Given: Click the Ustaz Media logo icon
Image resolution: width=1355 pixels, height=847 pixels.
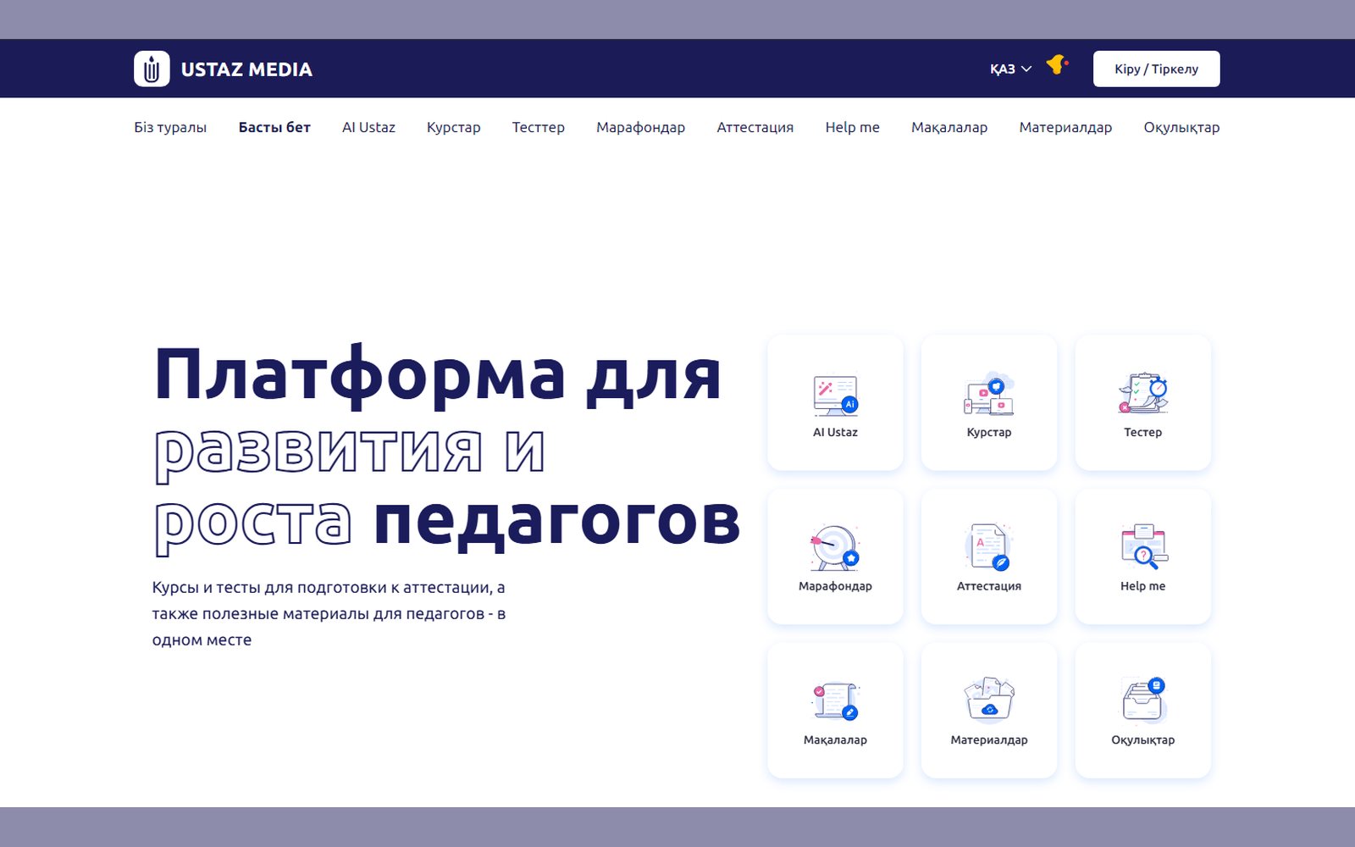Looking at the screenshot, I should (152, 69).
